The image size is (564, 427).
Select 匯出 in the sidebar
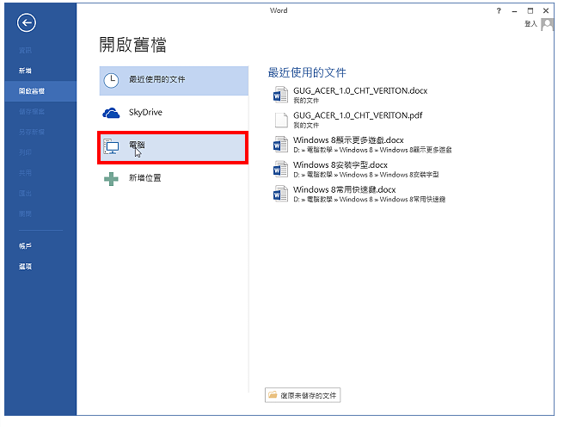click(x=25, y=194)
